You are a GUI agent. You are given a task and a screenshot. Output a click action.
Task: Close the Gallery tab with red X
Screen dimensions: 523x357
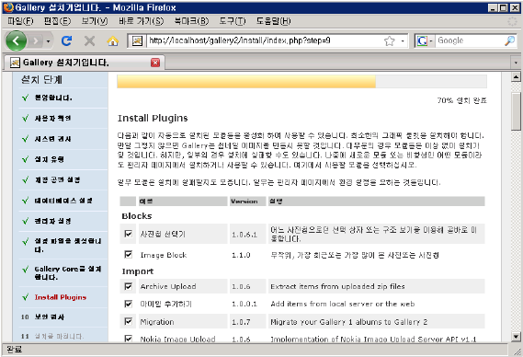(155, 63)
